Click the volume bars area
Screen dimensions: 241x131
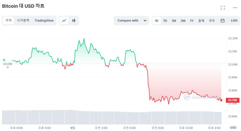point(112,118)
